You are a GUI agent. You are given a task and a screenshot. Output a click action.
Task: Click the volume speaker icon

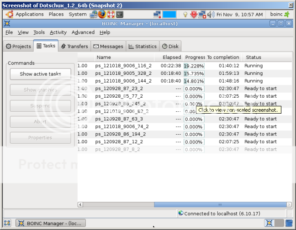[210, 14]
